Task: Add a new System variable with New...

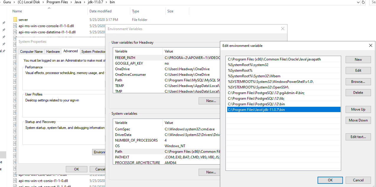Action: [x=209, y=172]
